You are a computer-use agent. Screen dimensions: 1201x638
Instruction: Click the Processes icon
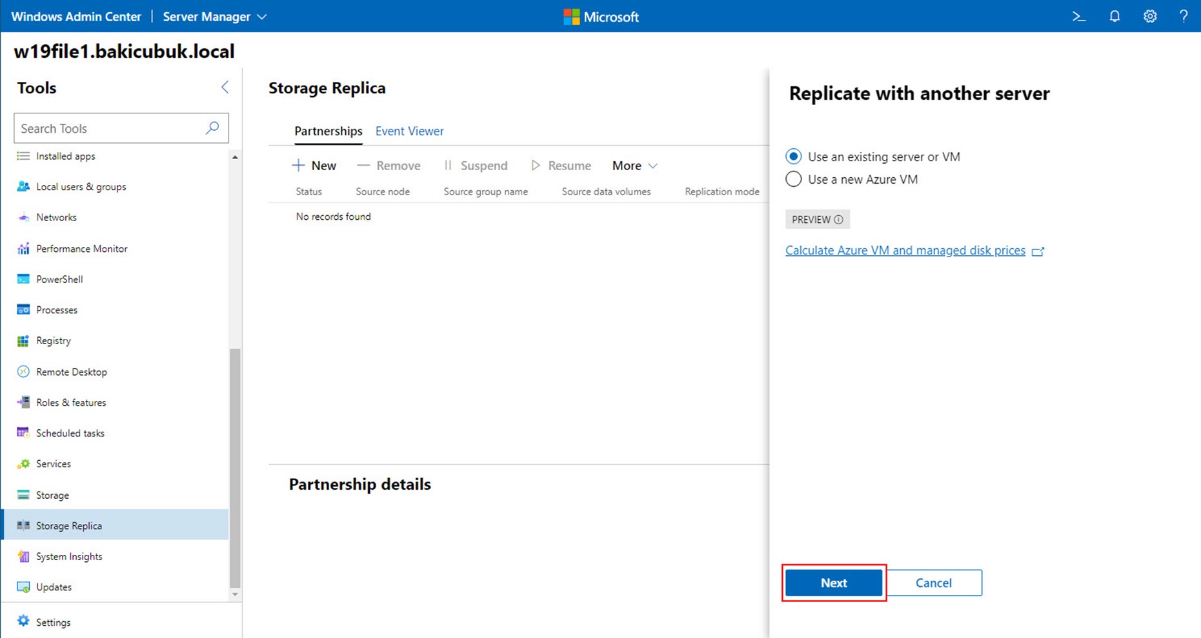23,310
